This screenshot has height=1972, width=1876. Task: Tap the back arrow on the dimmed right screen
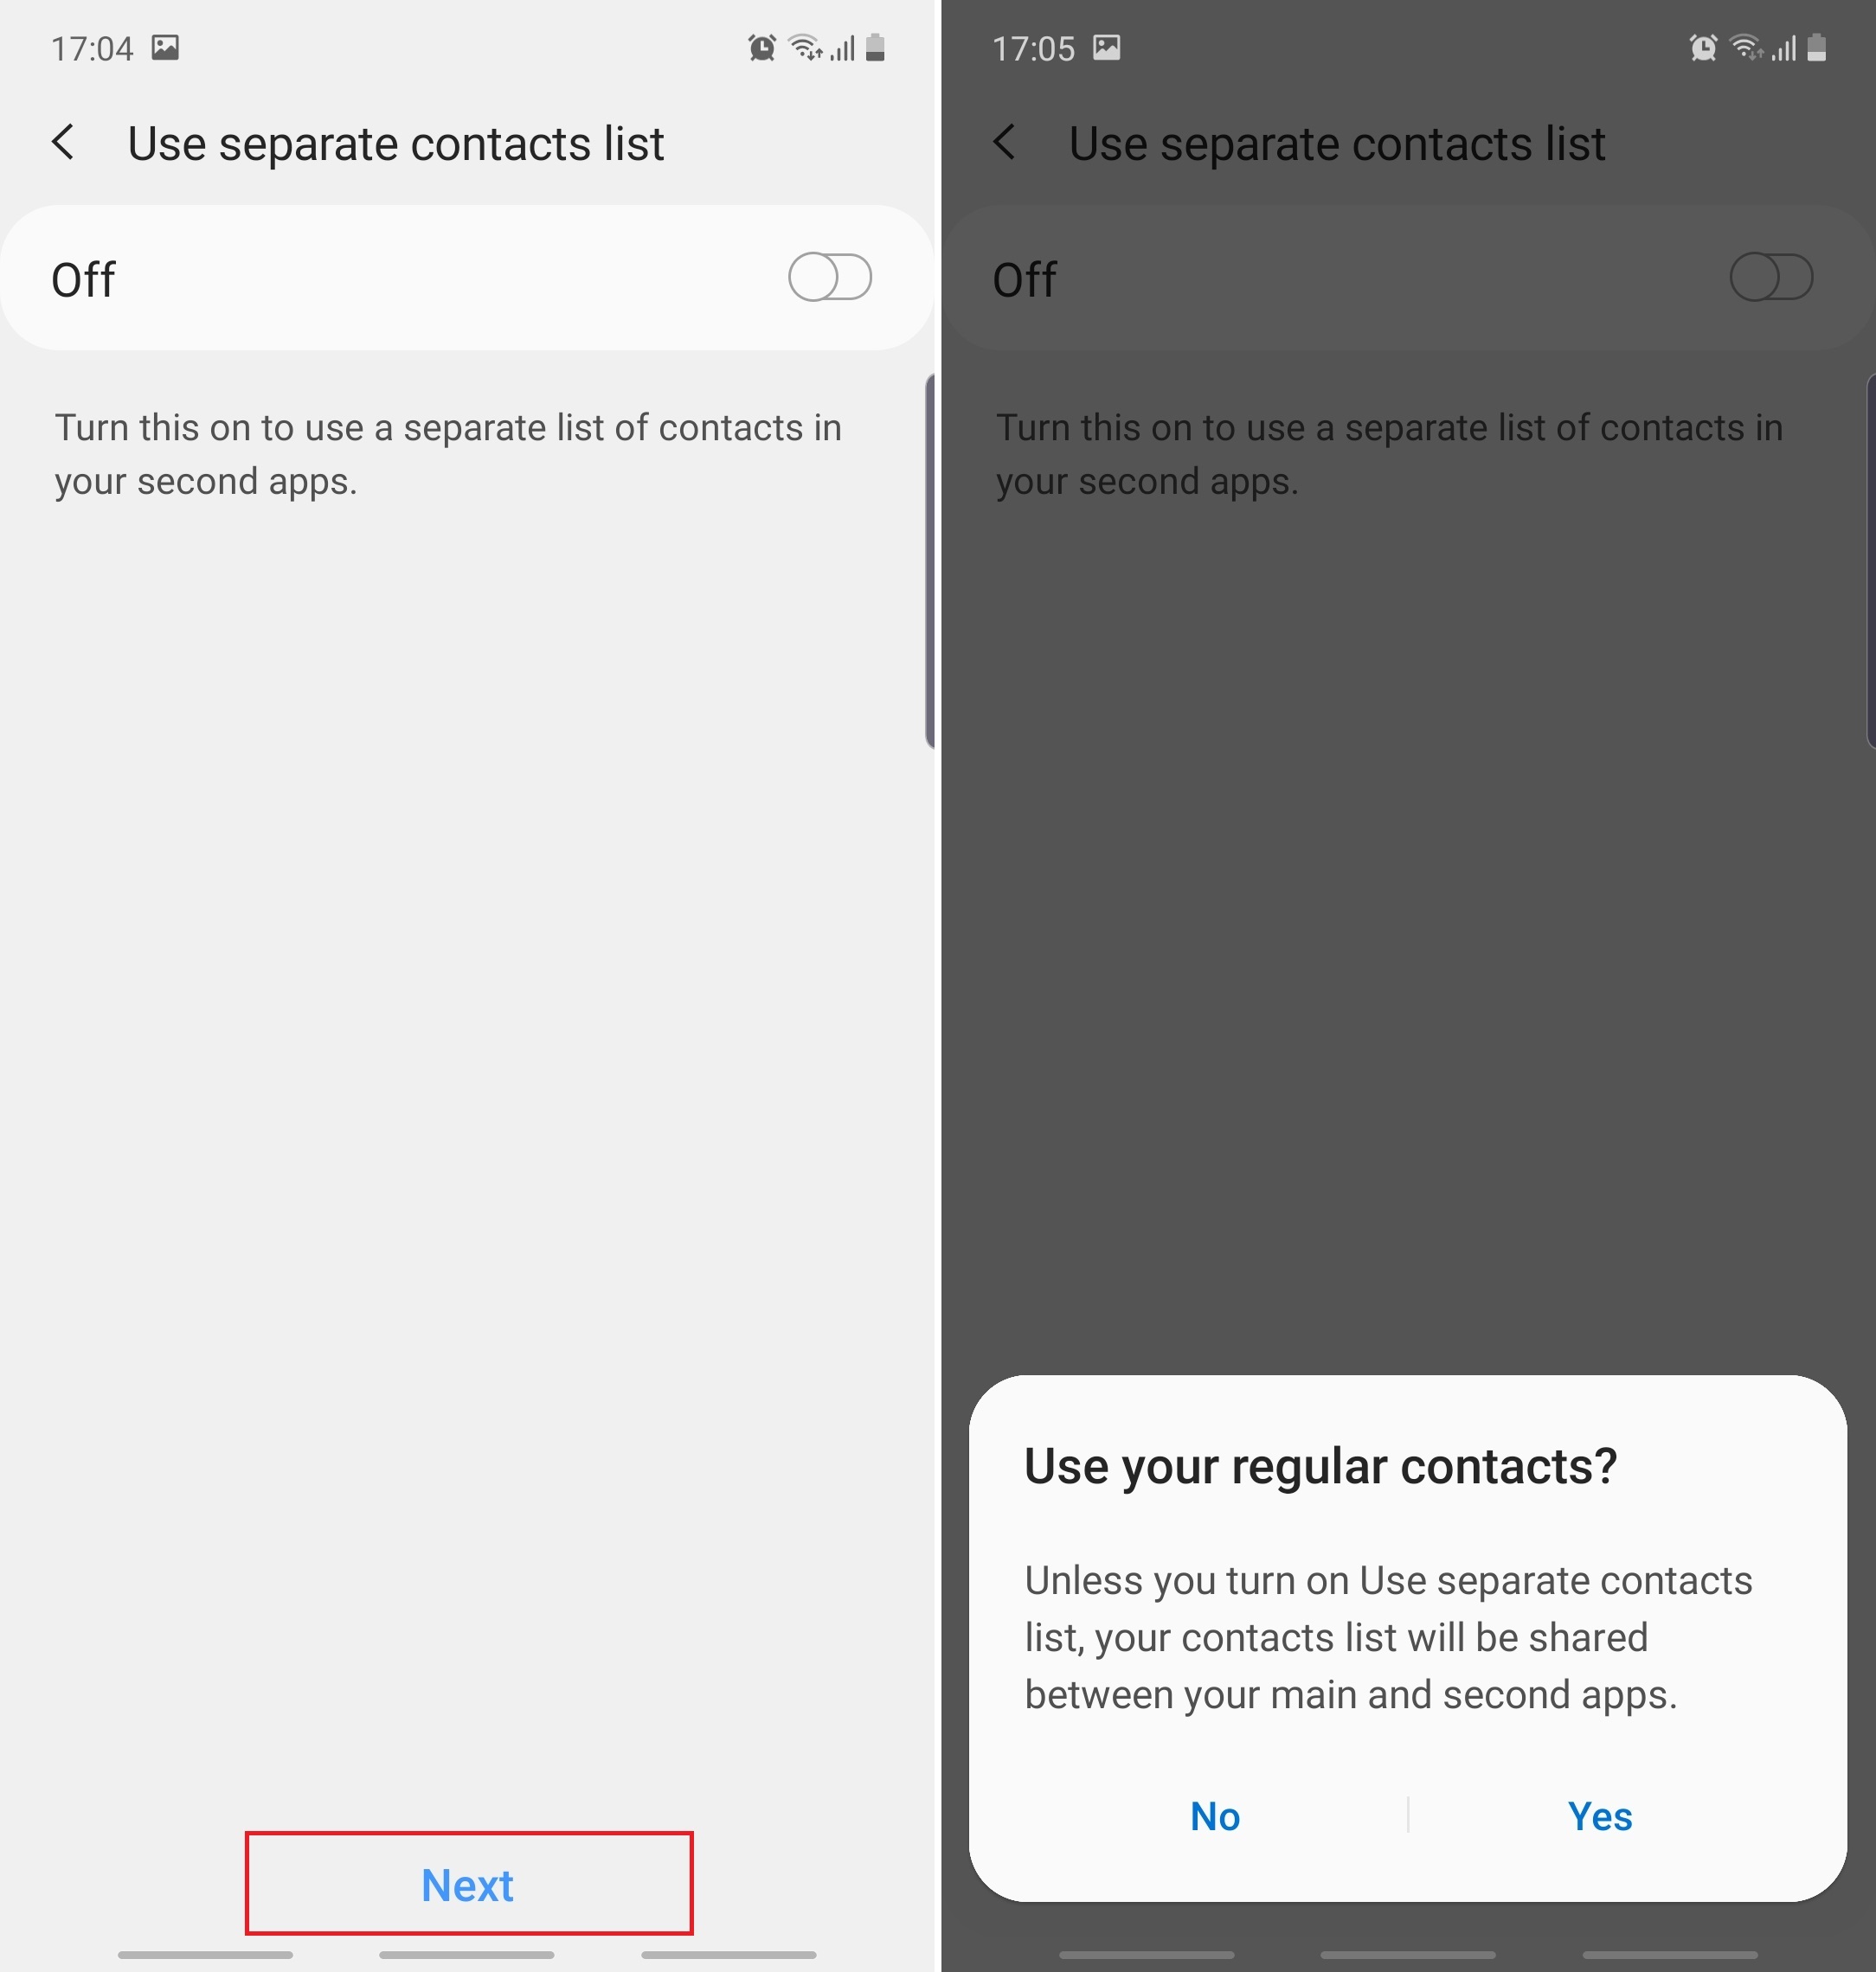(1004, 142)
